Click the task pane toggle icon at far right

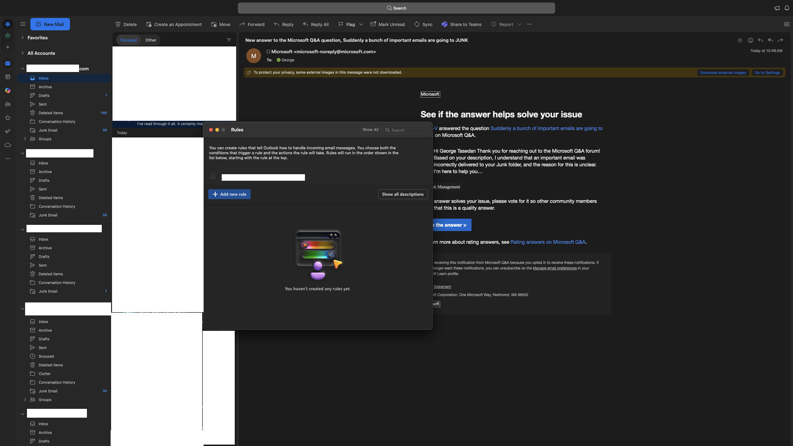[786, 24]
